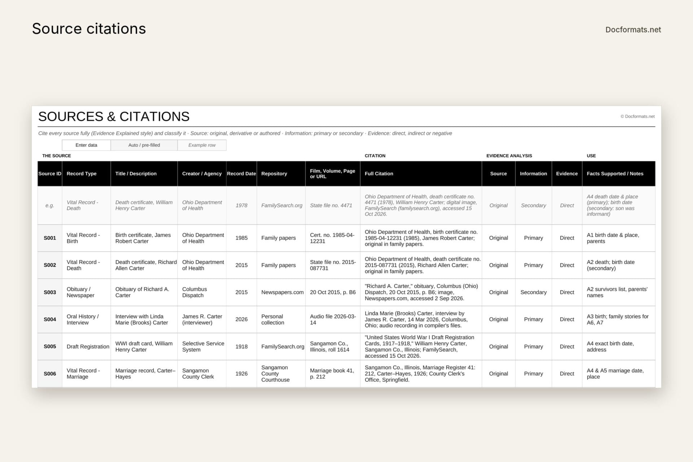The height and width of the screenshot is (462, 693).
Task: Select the S001 source ID cell
Action: tap(50, 238)
